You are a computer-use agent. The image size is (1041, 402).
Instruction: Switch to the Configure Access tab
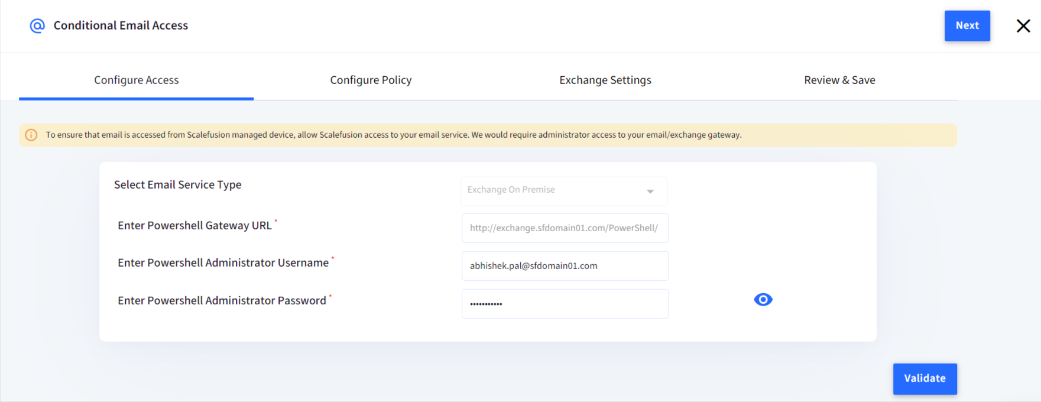[137, 80]
